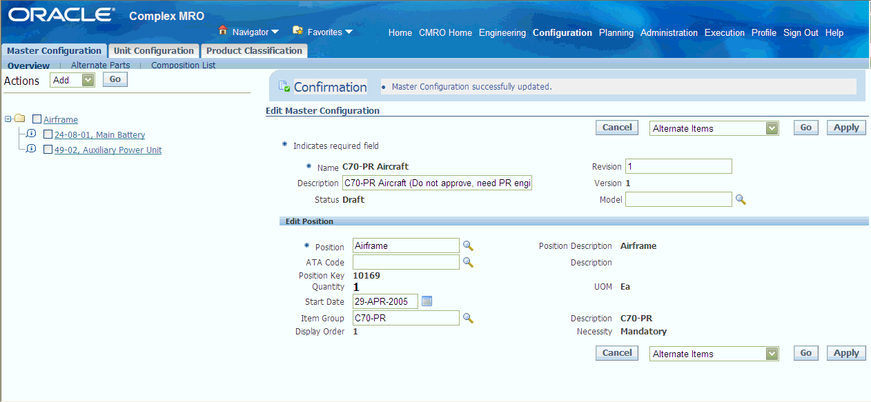Click the bottom Apply button

[x=846, y=353]
